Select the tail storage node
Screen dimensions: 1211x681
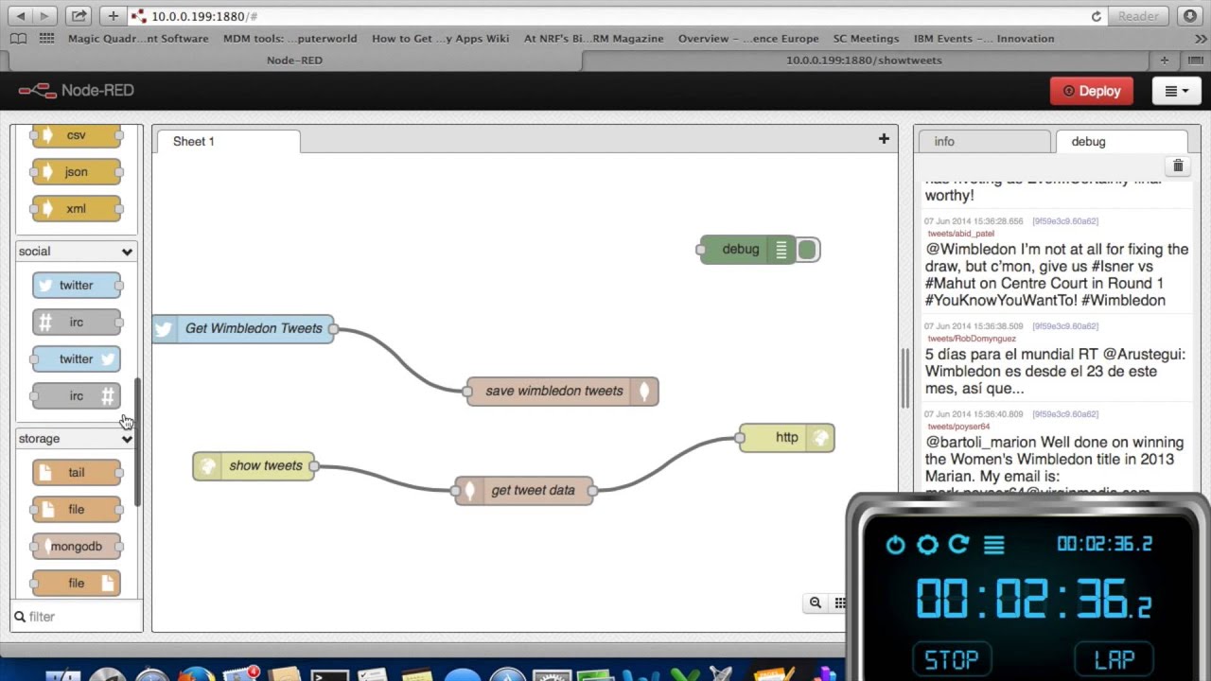click(x=77, y=472)
